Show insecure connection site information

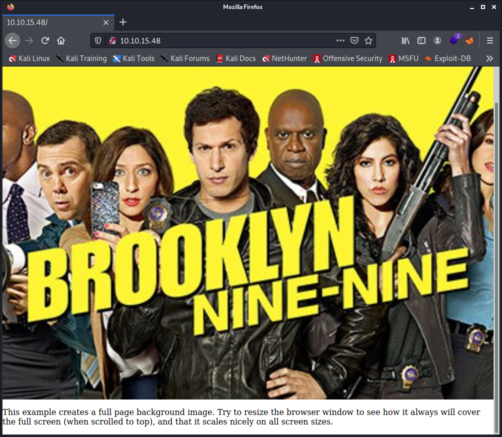tap(112, 40)
